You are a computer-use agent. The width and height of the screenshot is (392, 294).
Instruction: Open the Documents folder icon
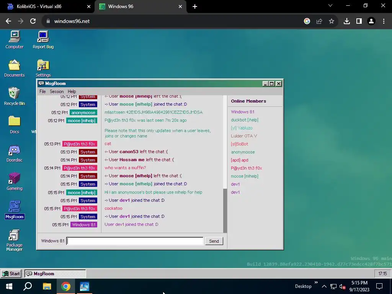(14, 68)
